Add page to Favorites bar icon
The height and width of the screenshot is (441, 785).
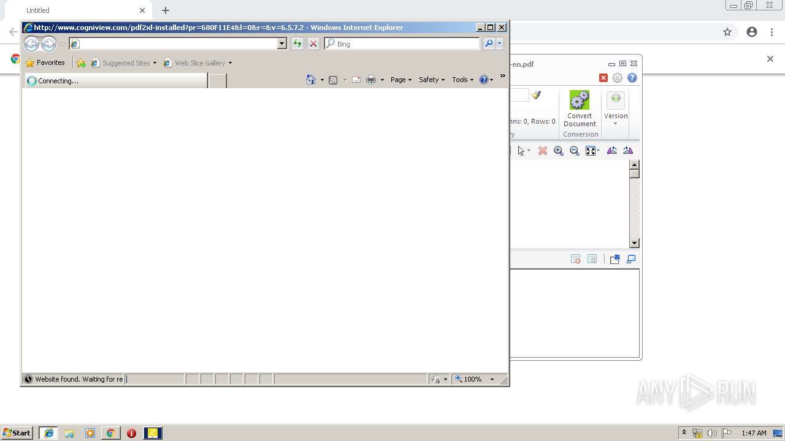[x=81, y=62]
